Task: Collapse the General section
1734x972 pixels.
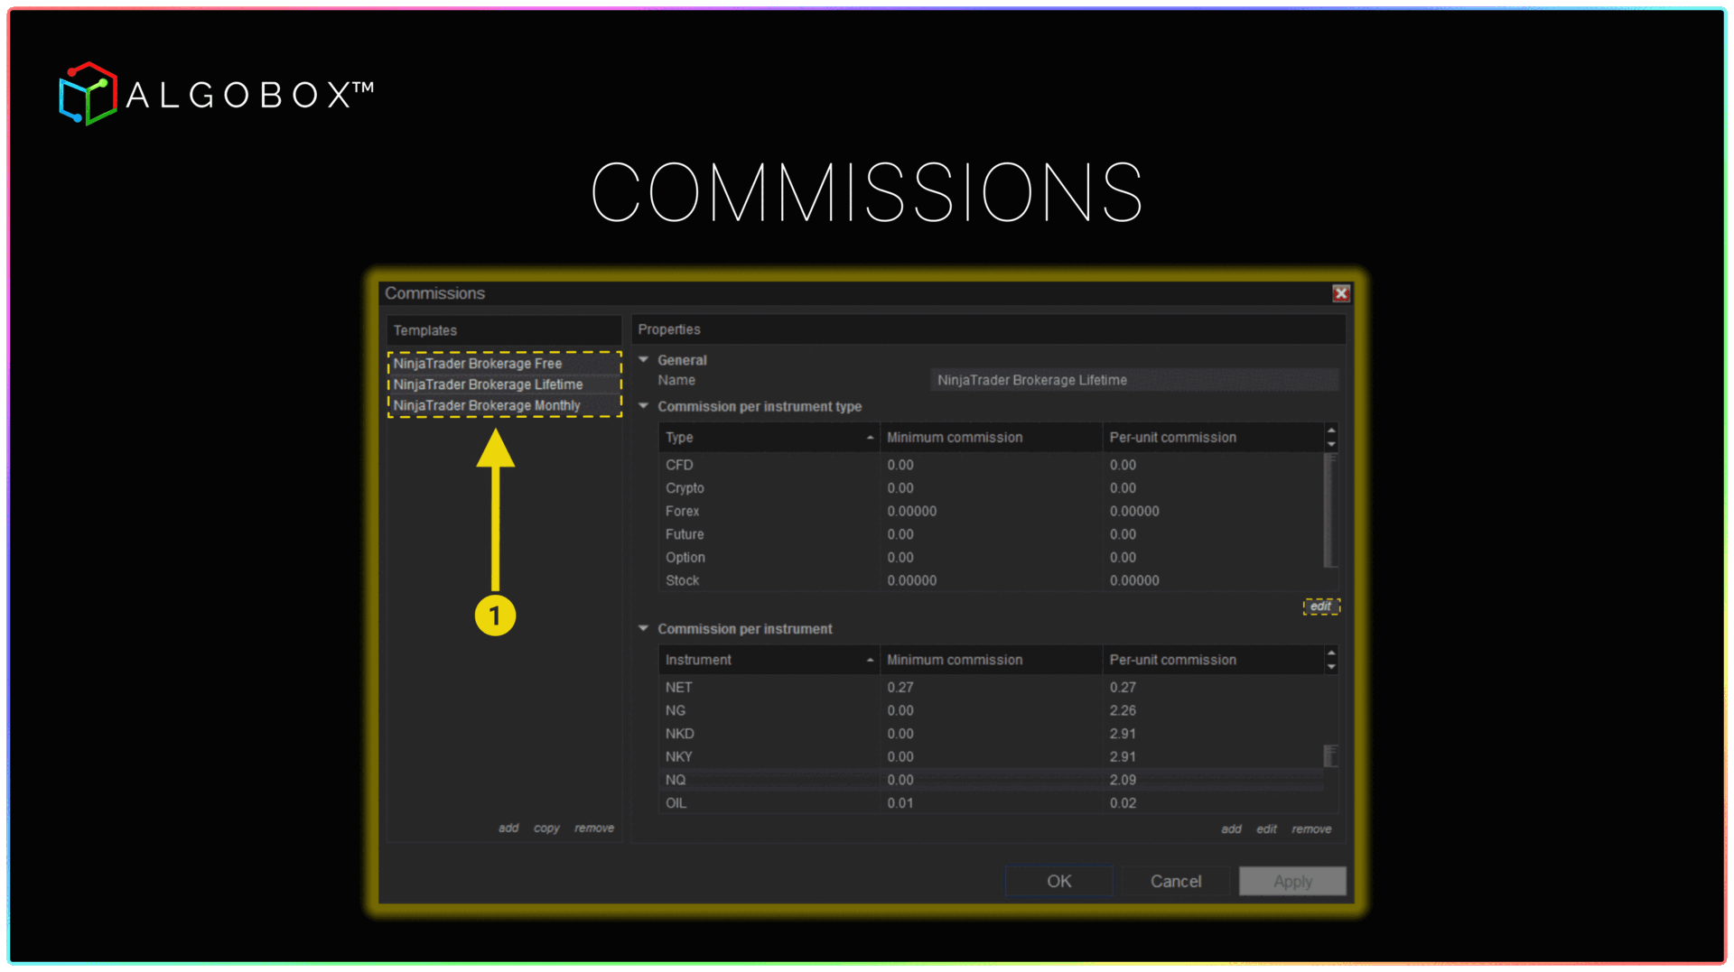Action: click(644, 359)
